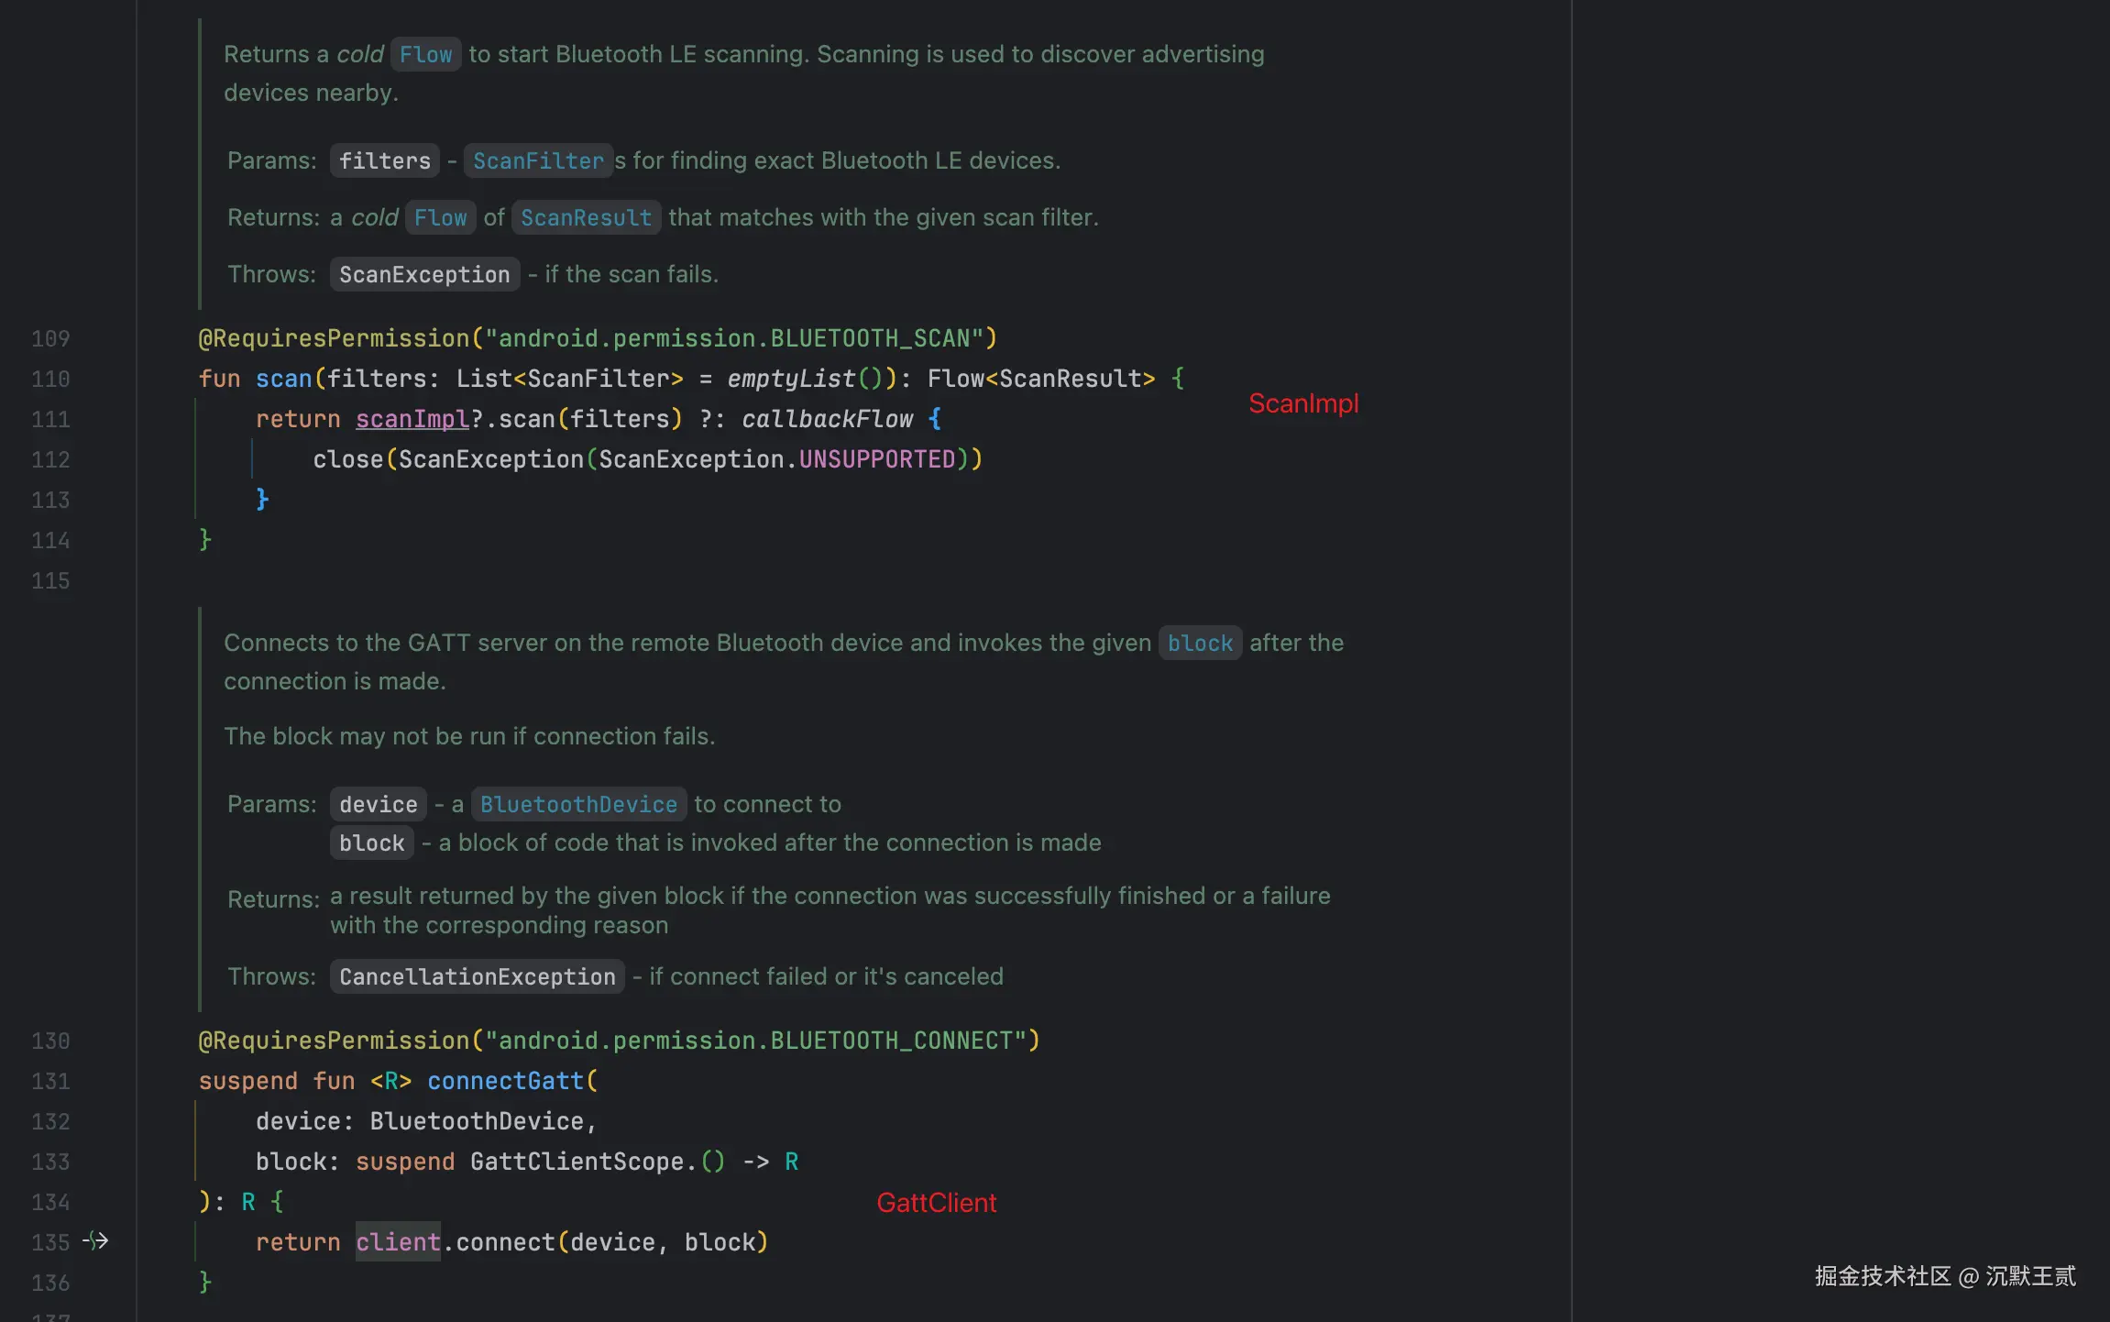Click the ScanException tag in Throws
Image resolution: width=2110 pixels, height=1322 pixels.
(424, 275)
